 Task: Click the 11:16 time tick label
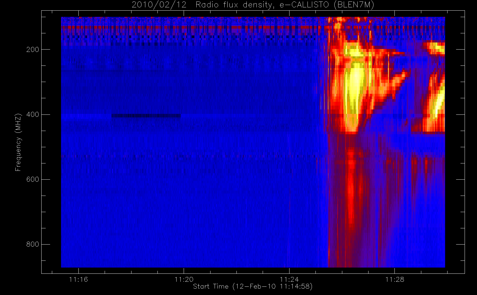pyautogui.click(x=78, y=279)
